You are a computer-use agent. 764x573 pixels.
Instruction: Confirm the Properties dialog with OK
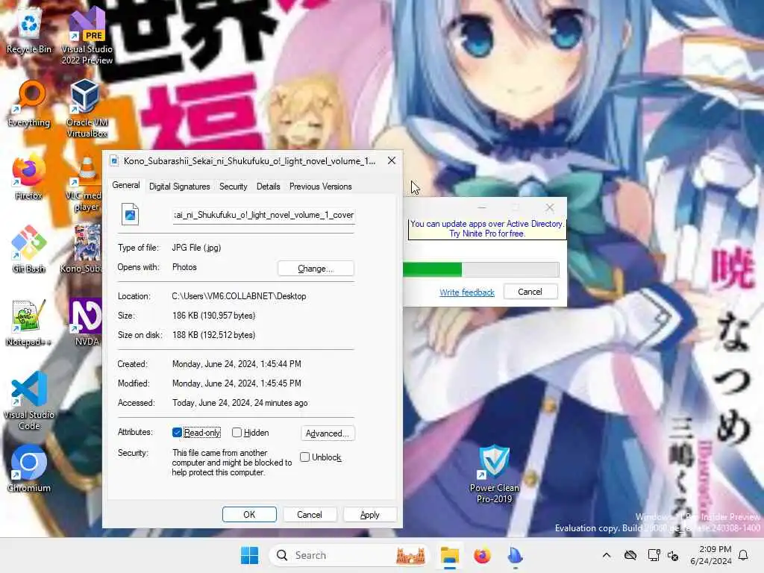click(249, 515)
